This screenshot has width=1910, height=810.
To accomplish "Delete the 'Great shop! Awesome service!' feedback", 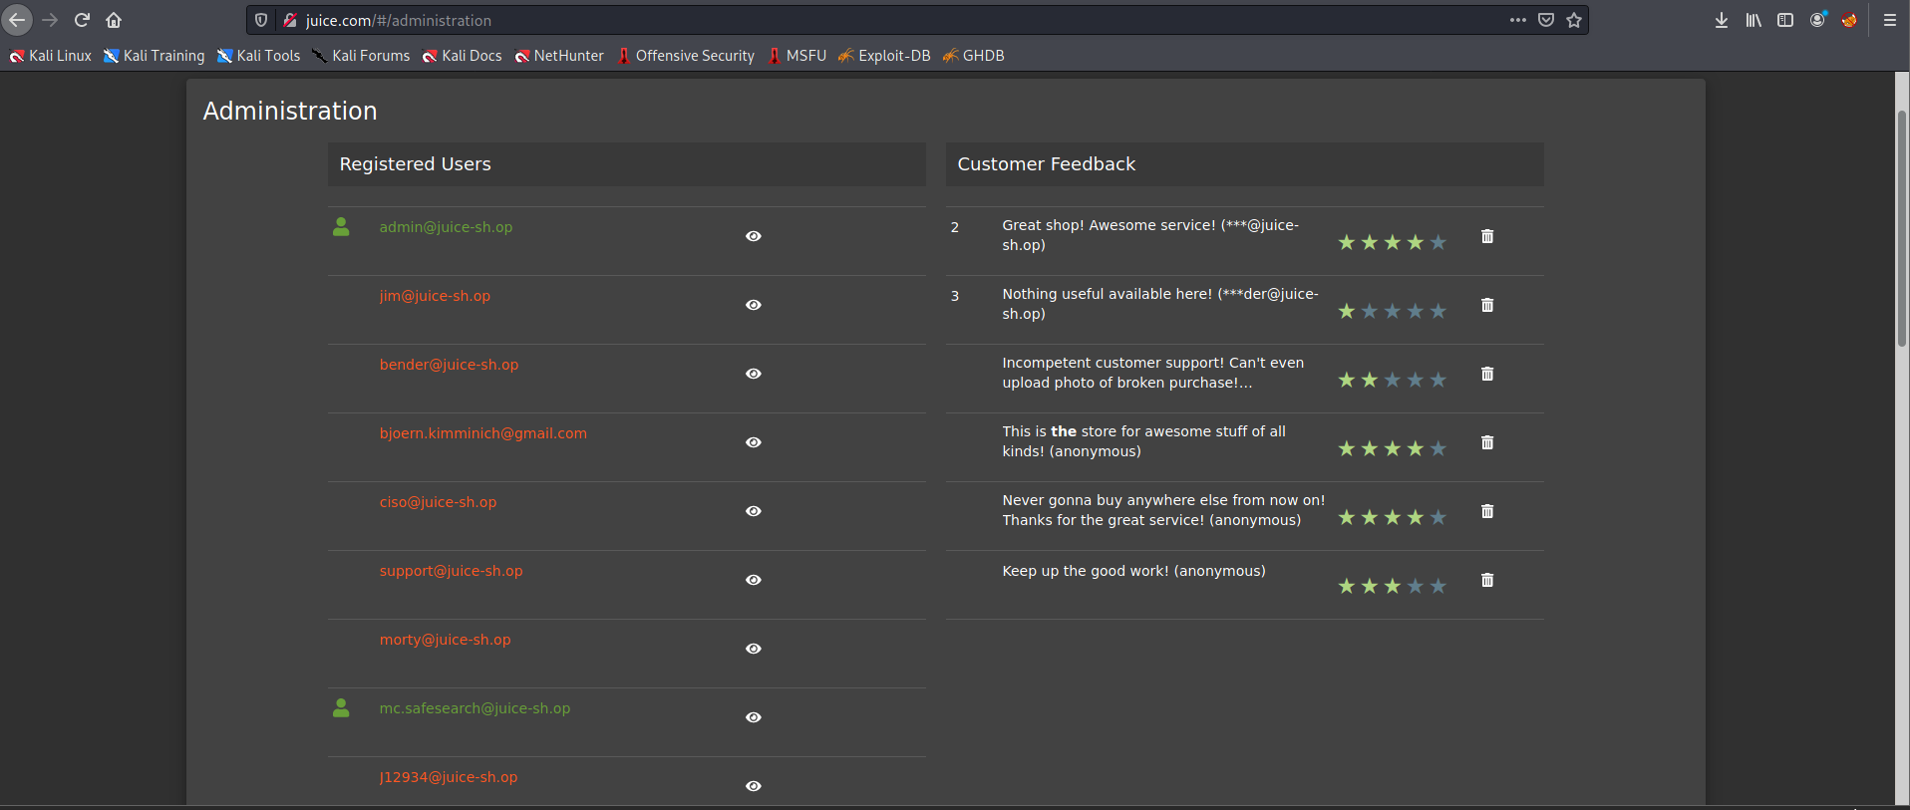I will (x=1487, y=236).
